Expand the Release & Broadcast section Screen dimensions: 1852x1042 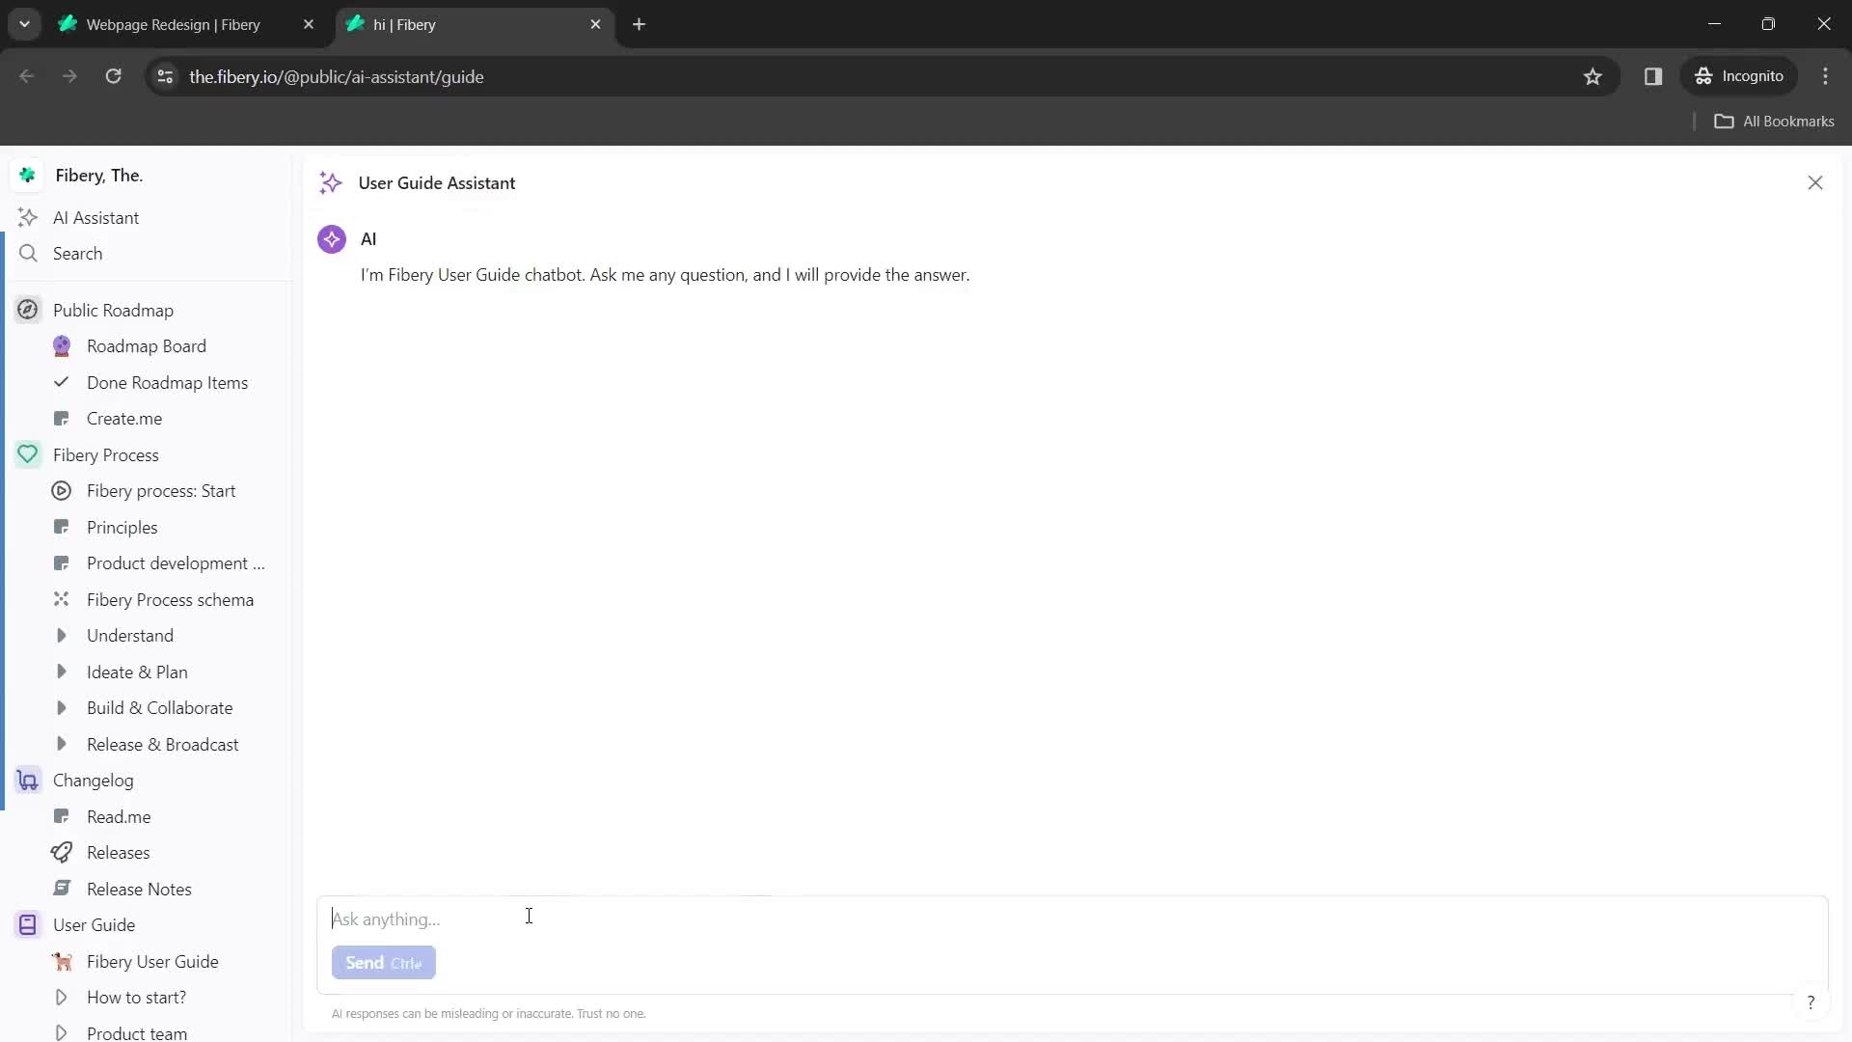(x=60, y=744)
